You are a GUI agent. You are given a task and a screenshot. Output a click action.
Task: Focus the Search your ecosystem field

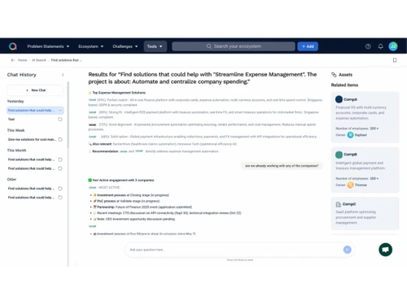(234, 46)
